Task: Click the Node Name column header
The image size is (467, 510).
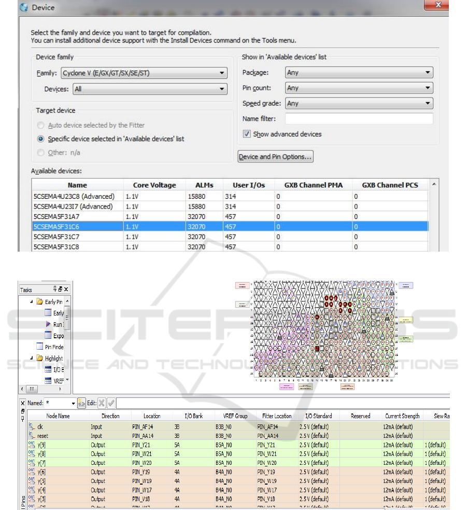Action: point(57,416)
